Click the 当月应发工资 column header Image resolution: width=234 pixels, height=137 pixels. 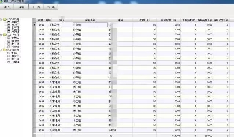point(168,20)
